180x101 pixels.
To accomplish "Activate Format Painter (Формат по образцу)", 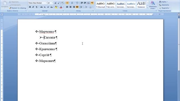I will pos(18,8).
